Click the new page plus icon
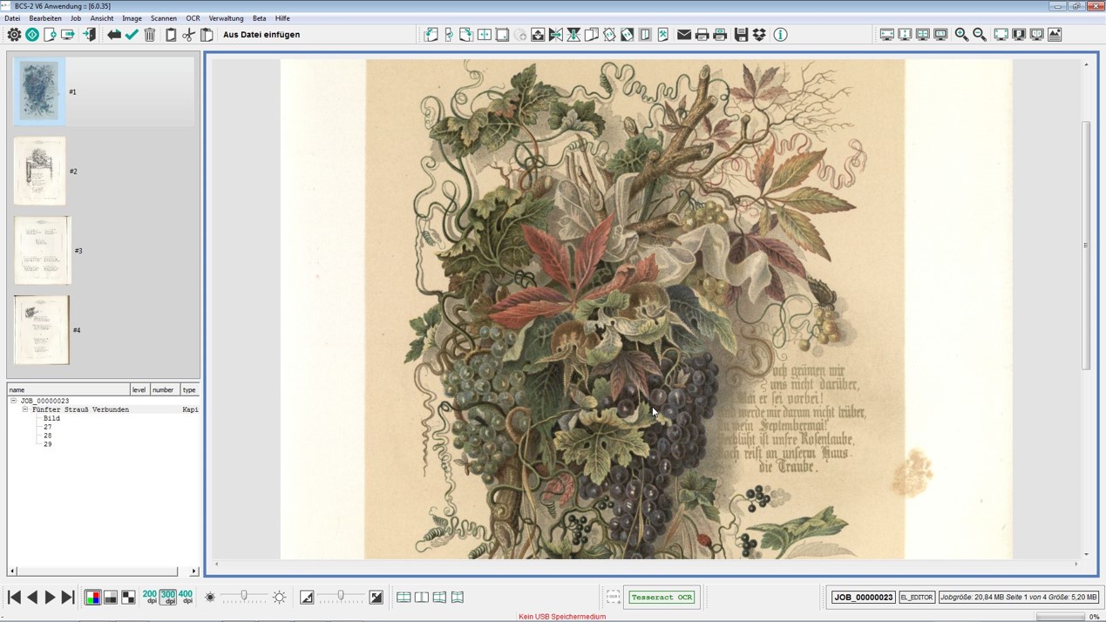 coord(50,35)
